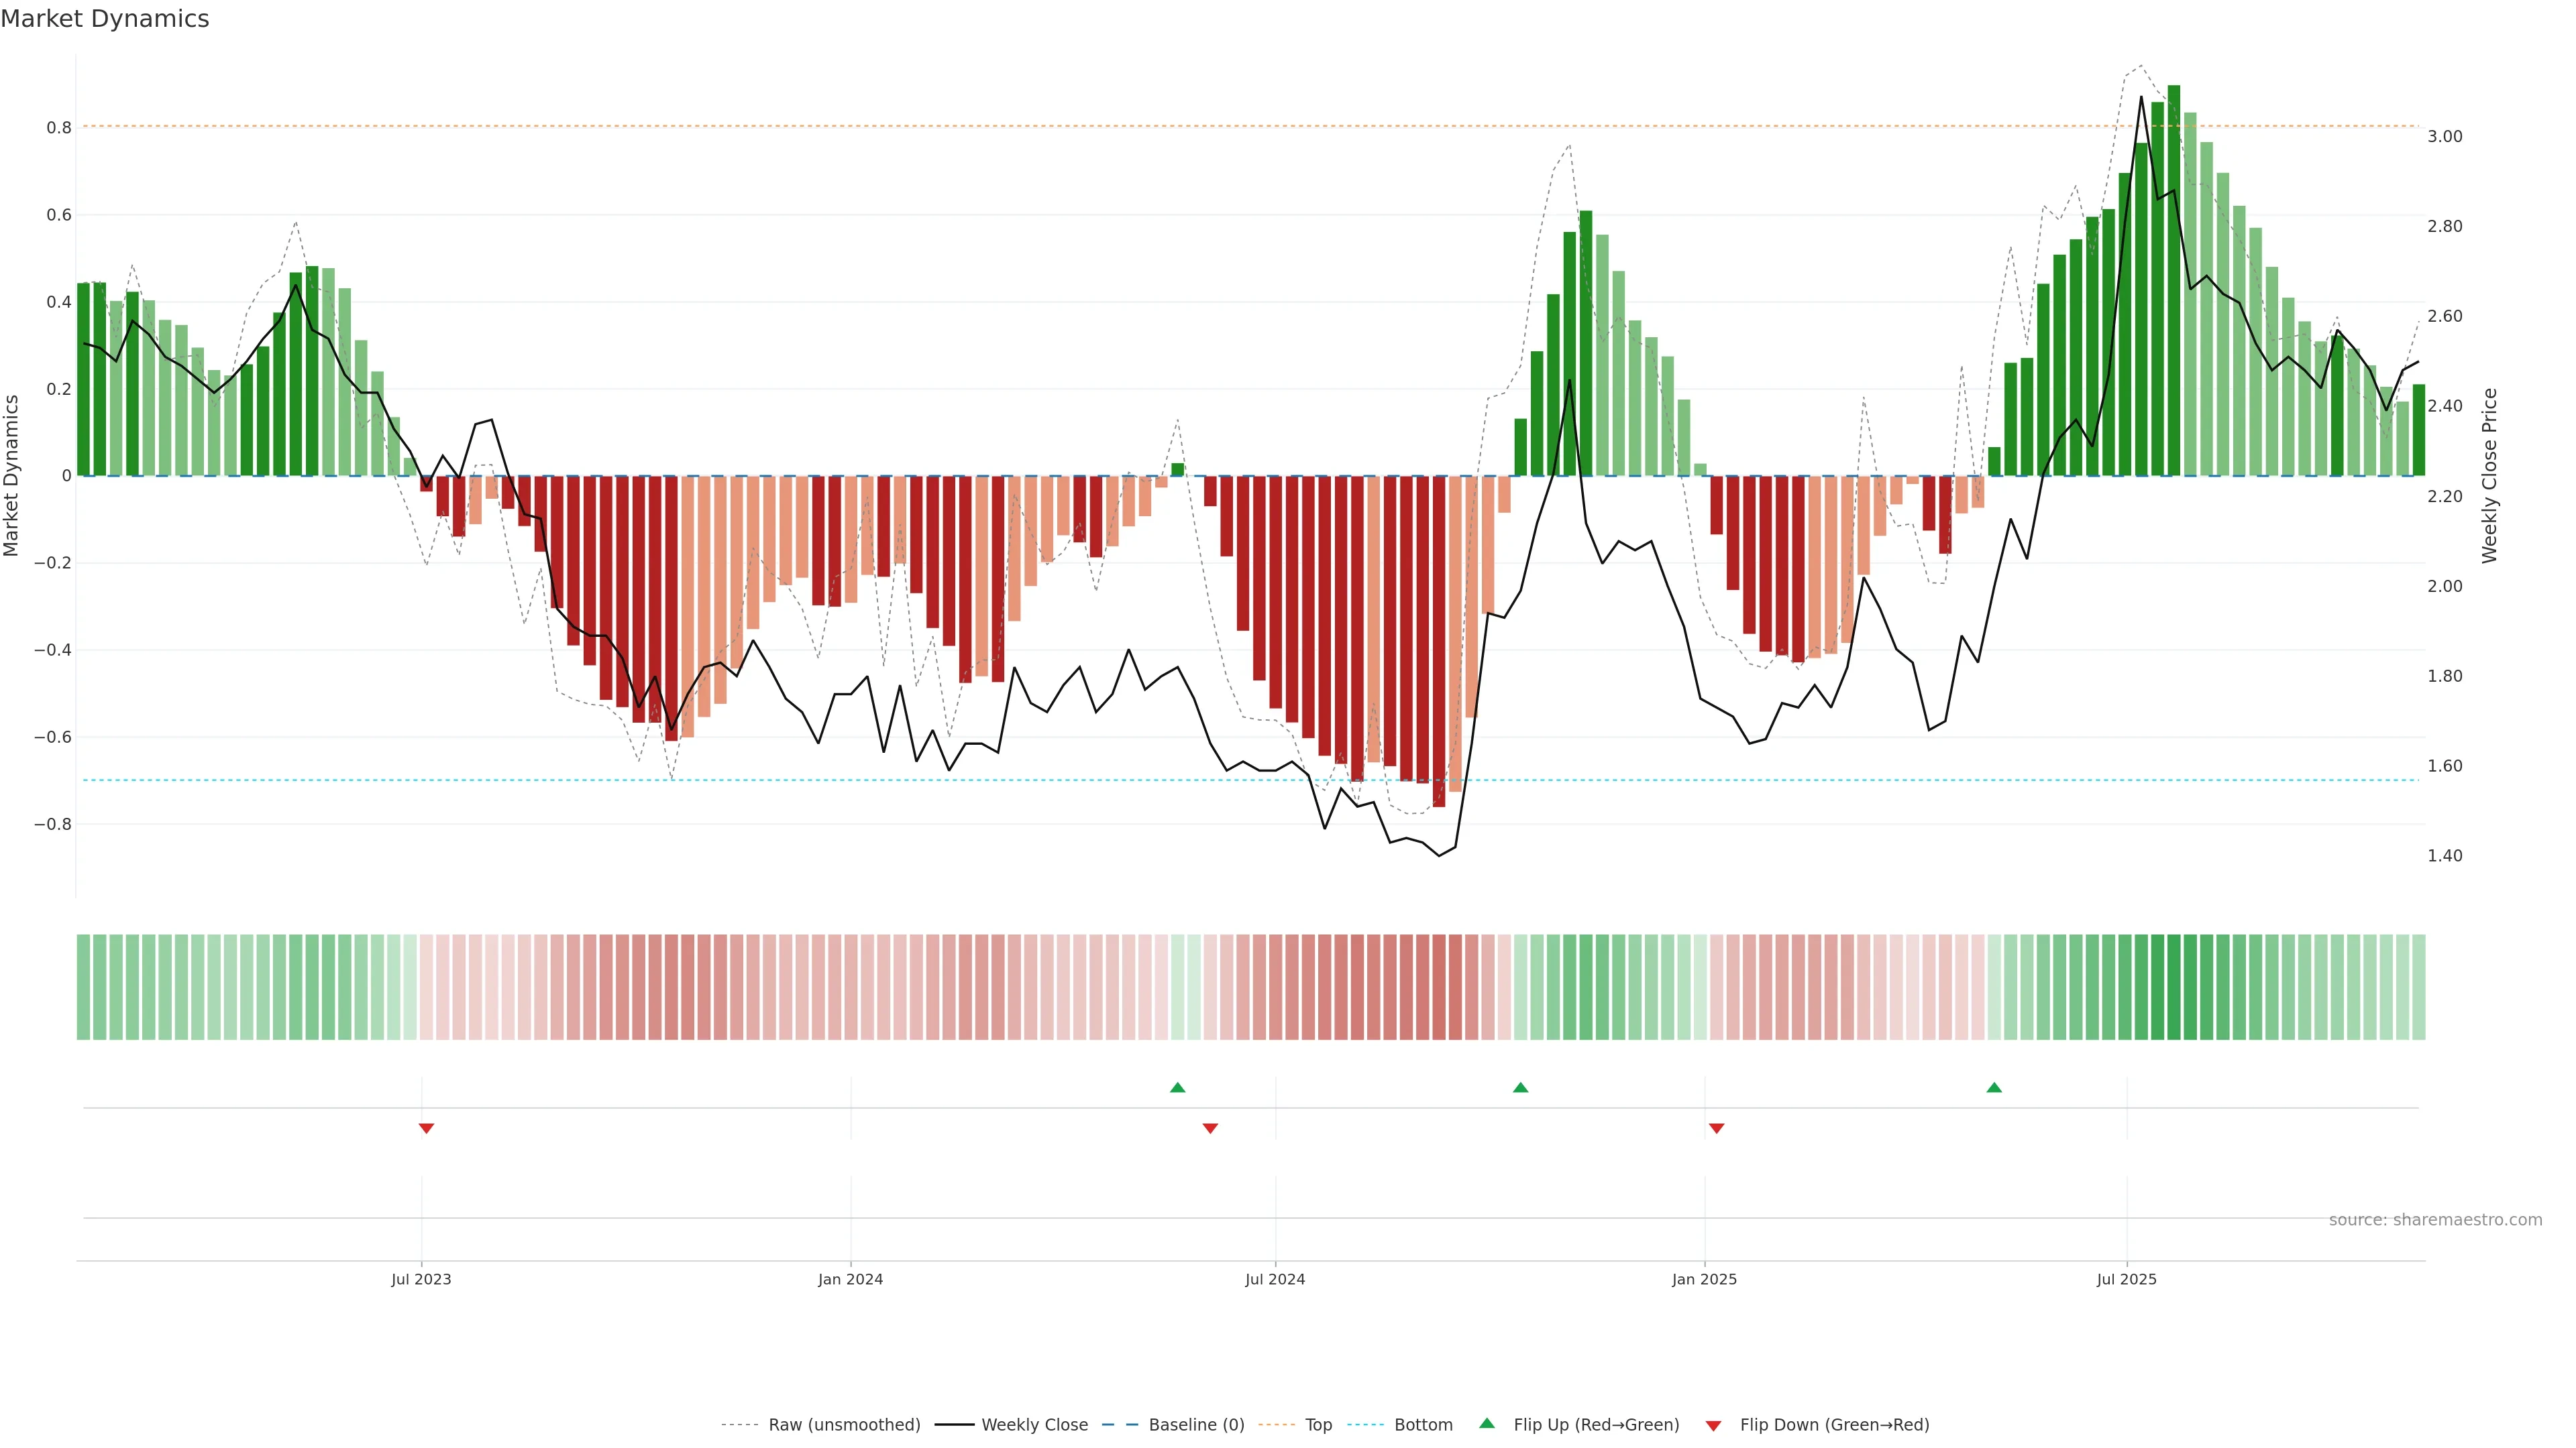The height and width of the screenshot is (1448, 2576).
Task: Click the Jul 2025 x-axis label
Action: [2126, 1279]
